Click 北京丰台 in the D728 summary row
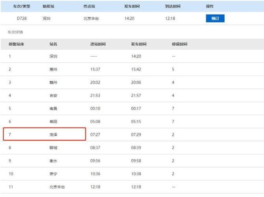 [91, 19]
